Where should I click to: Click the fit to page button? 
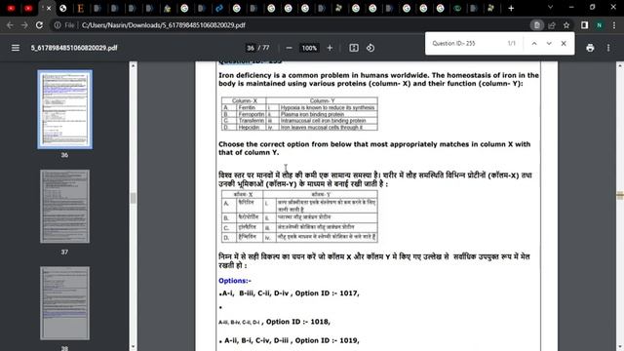pyautogui.click(x=354, y=48)
